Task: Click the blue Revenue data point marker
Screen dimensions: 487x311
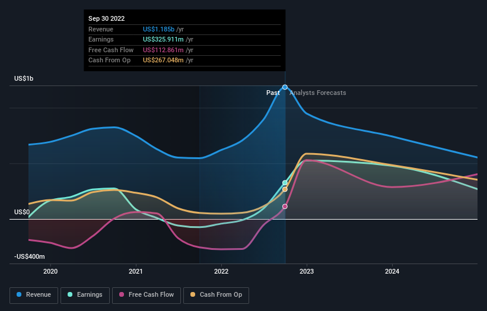Action: click(285, 87)
